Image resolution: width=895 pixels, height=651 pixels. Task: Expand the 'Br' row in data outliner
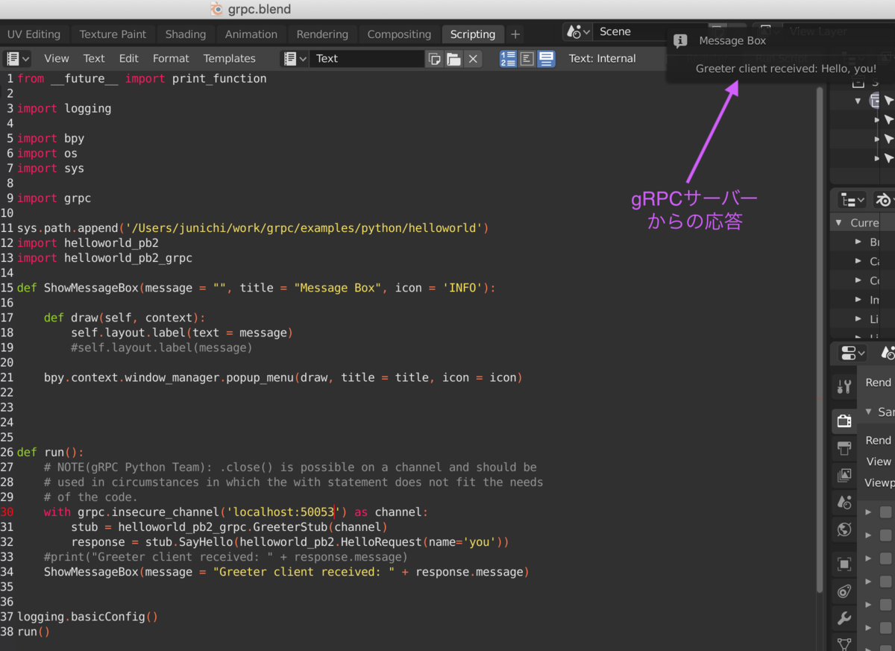tap(858, 242)
